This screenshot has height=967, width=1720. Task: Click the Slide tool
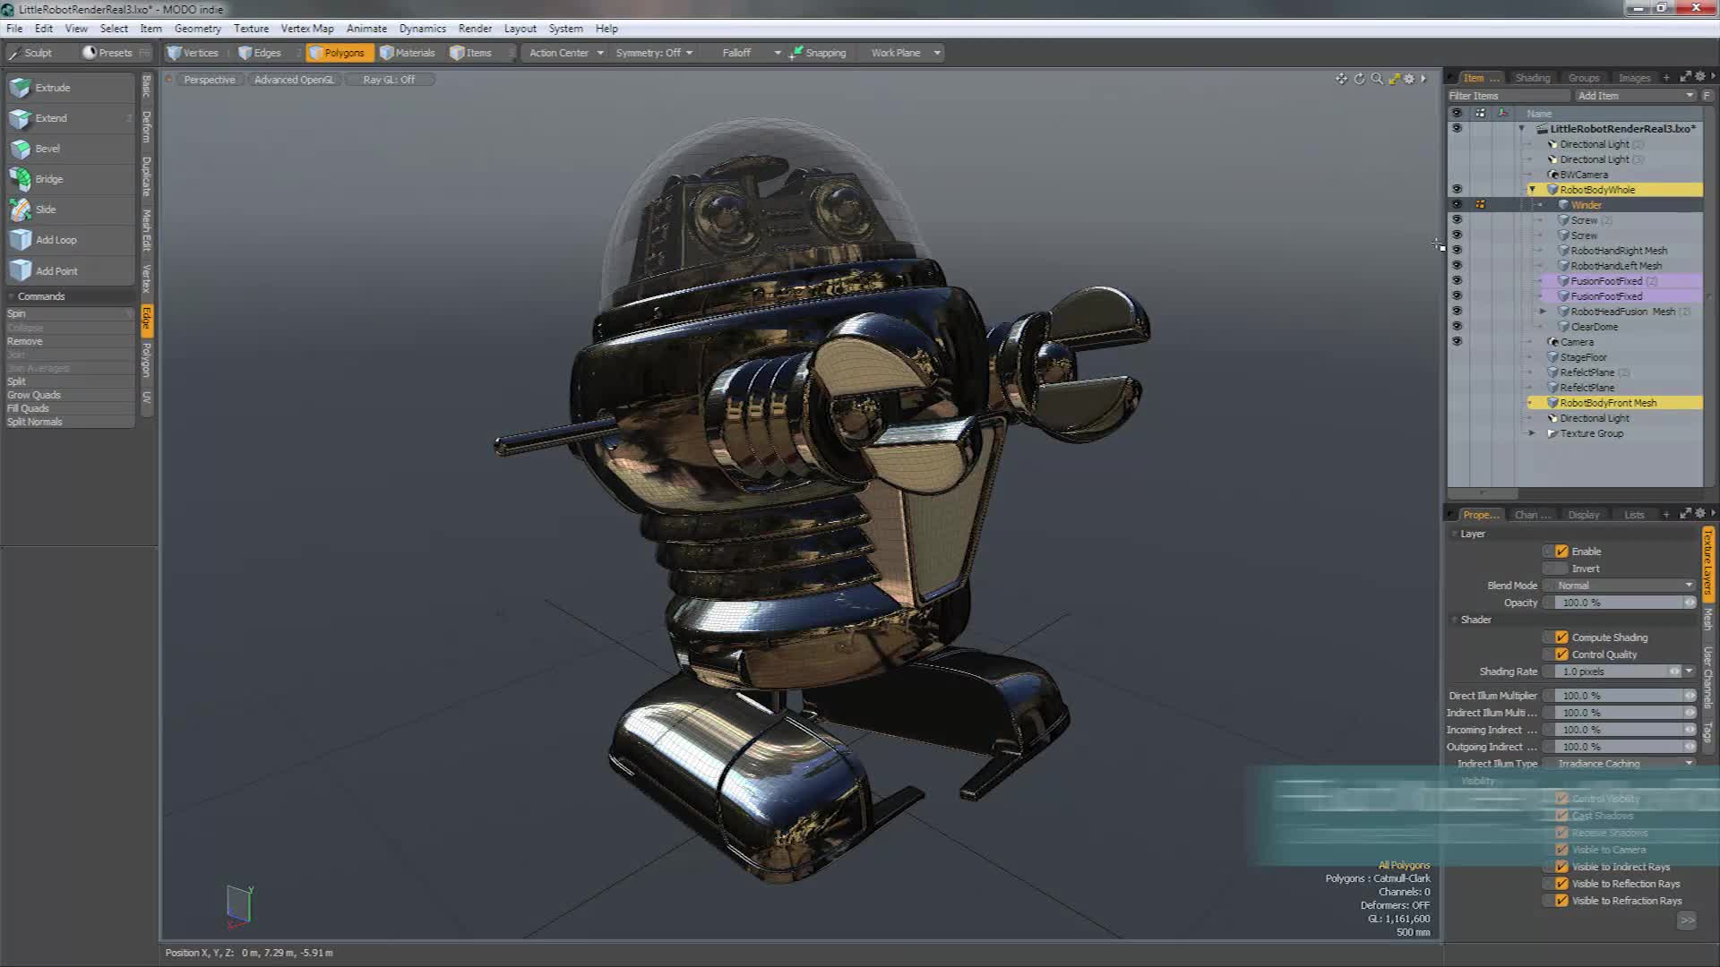[x=45, y=210]
